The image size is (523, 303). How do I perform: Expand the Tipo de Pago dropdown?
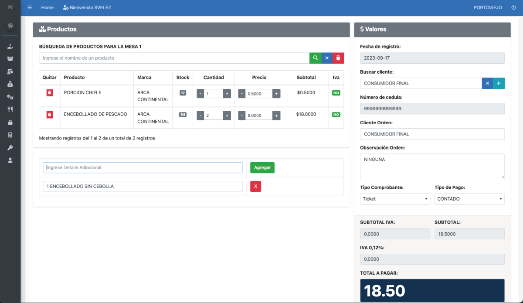point(469,199)
